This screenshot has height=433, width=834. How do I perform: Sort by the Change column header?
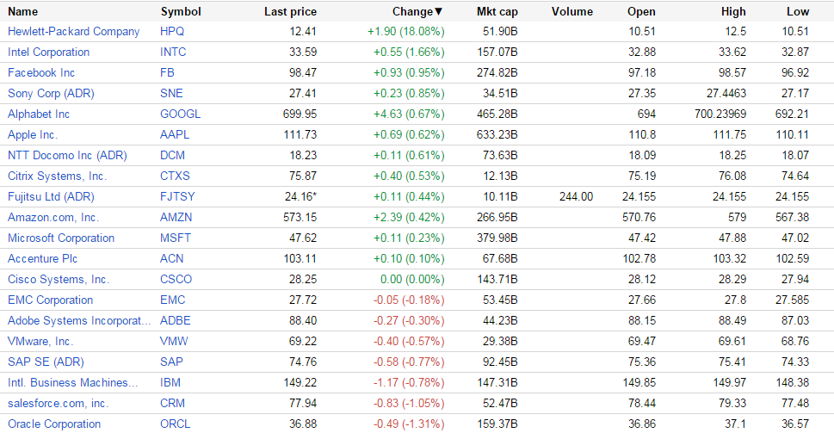click(x=417, y=12)
